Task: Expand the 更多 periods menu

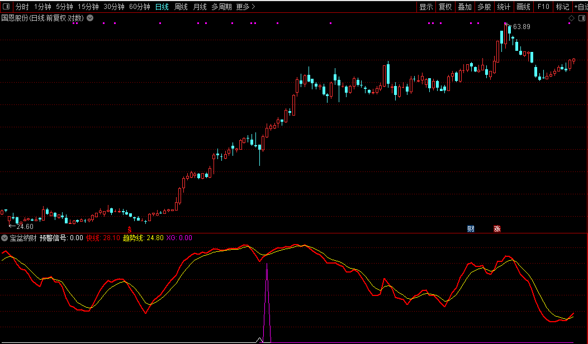Action: coord(245,7)
